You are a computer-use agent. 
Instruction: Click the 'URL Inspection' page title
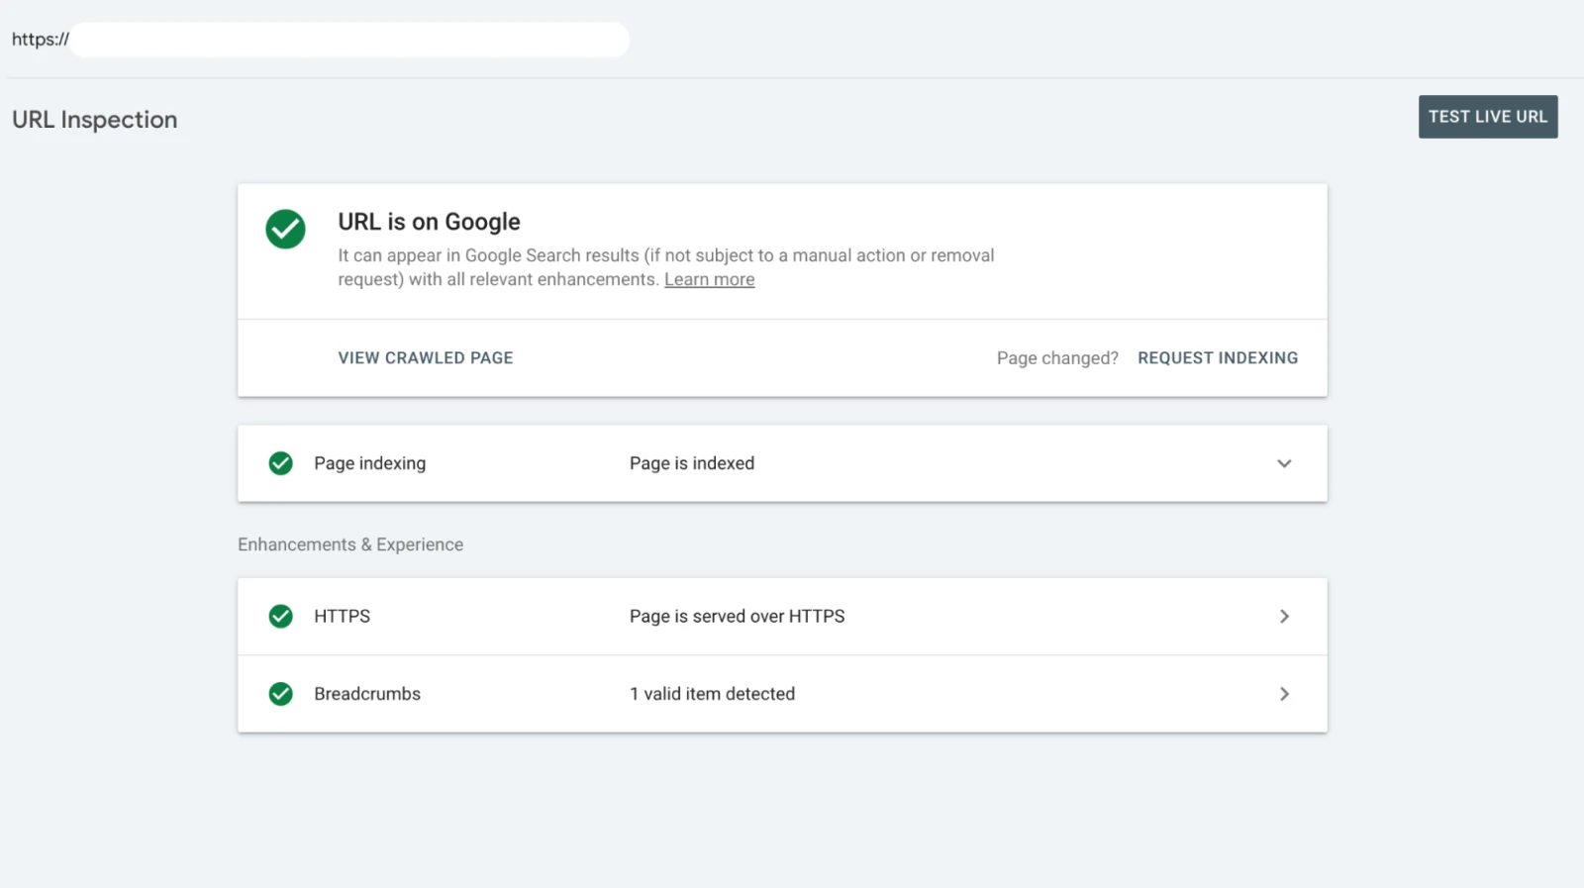click(x=95, y=120)
